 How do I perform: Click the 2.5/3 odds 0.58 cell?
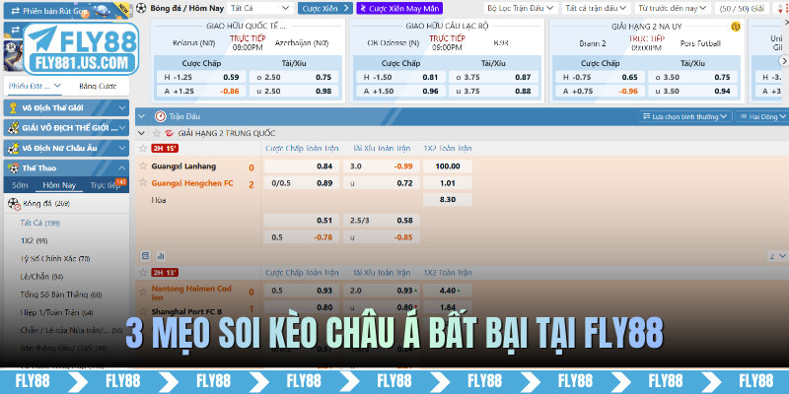pos(382,220)
